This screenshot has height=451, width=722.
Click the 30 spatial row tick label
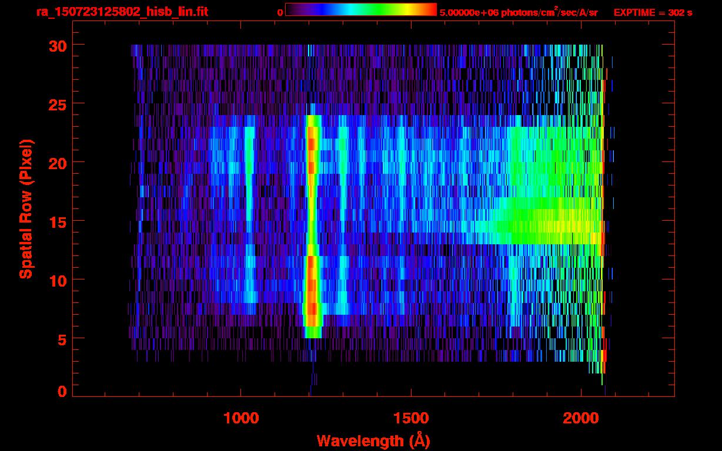pyautogui.click(x=58, y=45)
